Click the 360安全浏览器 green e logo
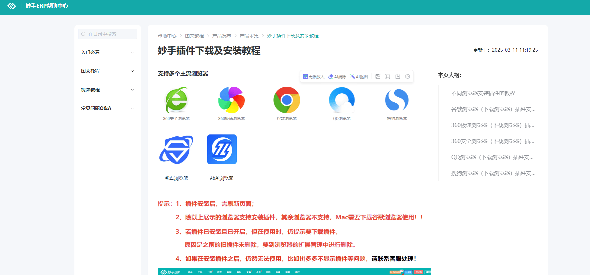The image size is (590, 275). 176,100
